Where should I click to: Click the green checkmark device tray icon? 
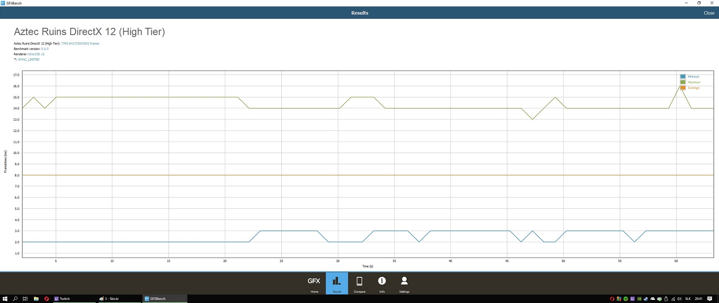659,299
